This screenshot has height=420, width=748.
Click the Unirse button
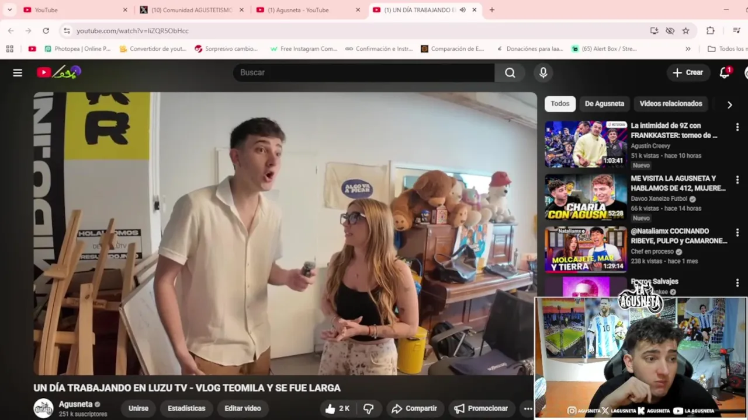[138, 408]
